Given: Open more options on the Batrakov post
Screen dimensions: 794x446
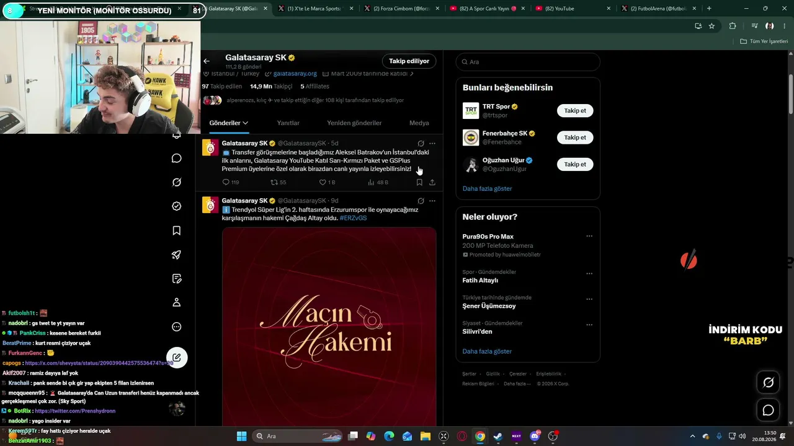Looking at the screenshot, I should tap(432, 143).
